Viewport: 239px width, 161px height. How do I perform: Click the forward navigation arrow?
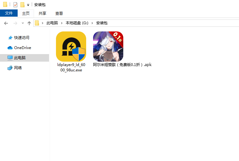[15, 23]
